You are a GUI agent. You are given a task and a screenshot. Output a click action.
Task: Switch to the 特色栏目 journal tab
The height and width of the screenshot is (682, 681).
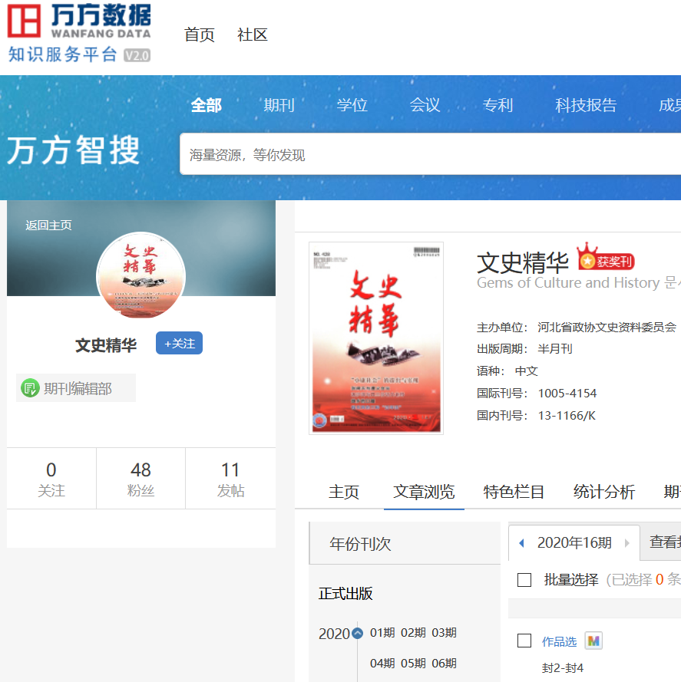point(514,492)
